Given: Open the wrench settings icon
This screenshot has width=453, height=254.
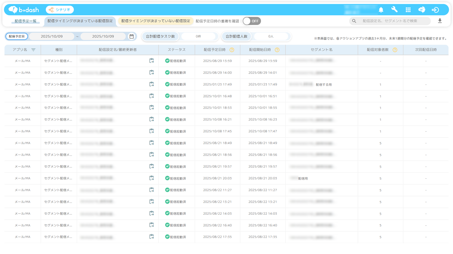Looking at the screenshot, I should pos(394,10).
